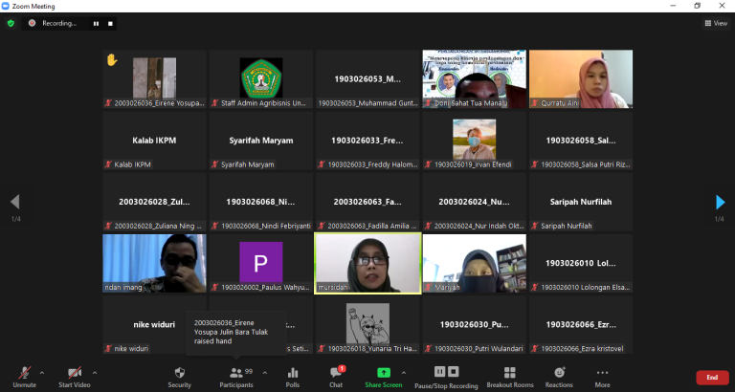Screen dimensions: 735x392
Task: Open the Security shield menu
Action: pos(180,377)
